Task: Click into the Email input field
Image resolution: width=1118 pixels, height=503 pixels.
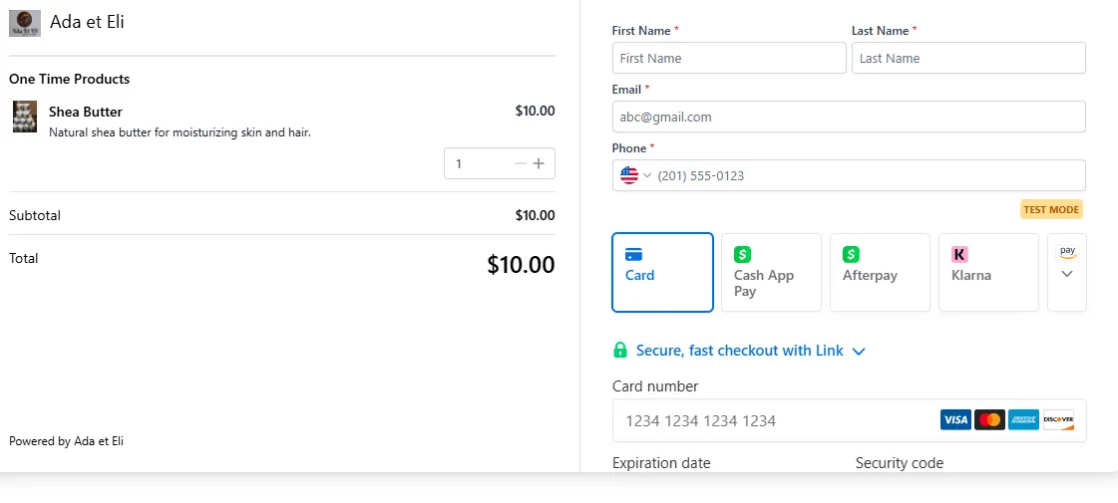Action: pyautogui.click(x=849, y=117)
